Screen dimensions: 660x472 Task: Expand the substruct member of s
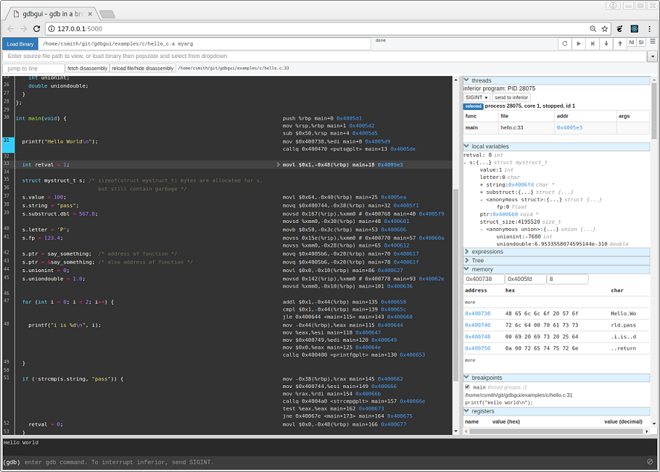[x=482, y=192]
